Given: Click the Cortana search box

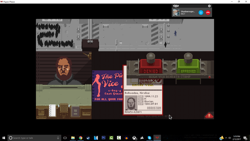Looking at the screenshot, I should coord(34,138).
